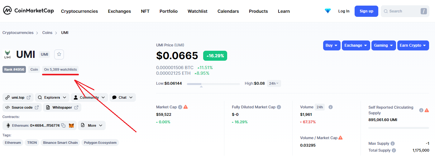The width and height of the screenshot is (435, 160).
Task: Go to Coins breadcrumb
Action: [47, 33]
